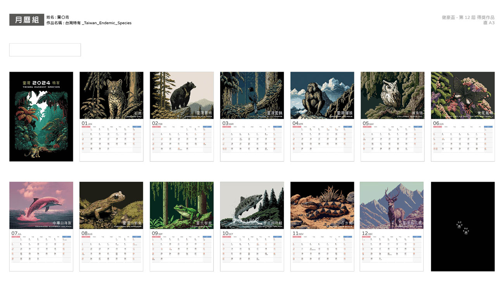Open the 2024 Taiwan Endemic Species cover
This screenshot has height=285, width=504.
[41, 117]
